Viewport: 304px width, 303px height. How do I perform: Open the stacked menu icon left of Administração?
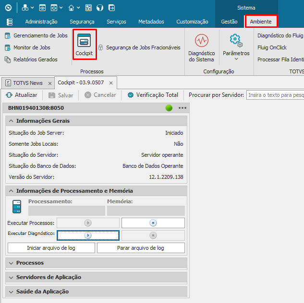click(10, 22)
